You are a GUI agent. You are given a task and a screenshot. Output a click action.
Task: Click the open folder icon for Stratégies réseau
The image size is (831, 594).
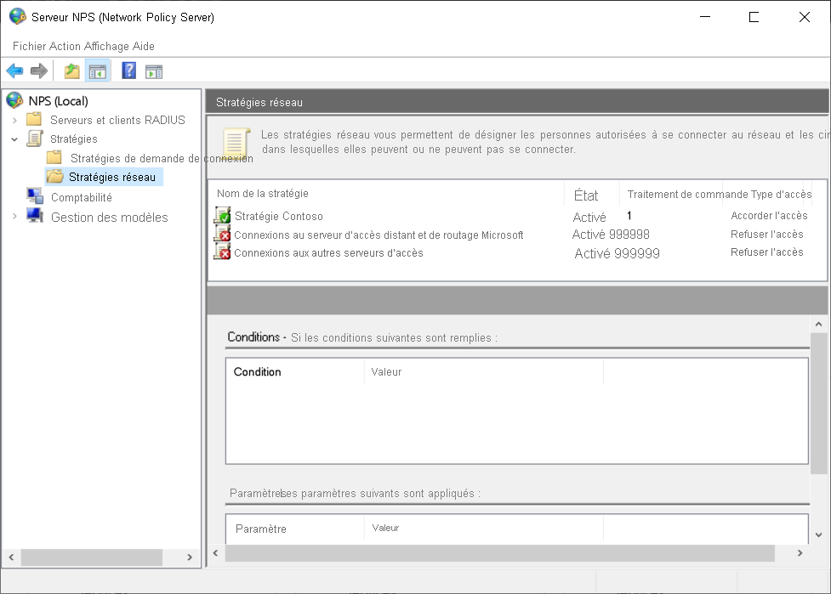tap(54, 176)
